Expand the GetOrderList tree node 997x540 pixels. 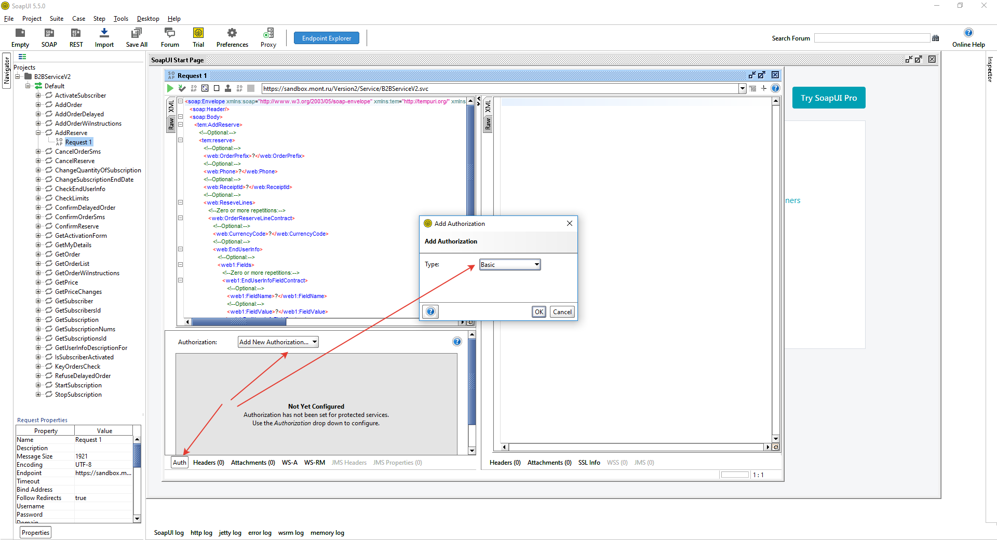coord(38,264)
